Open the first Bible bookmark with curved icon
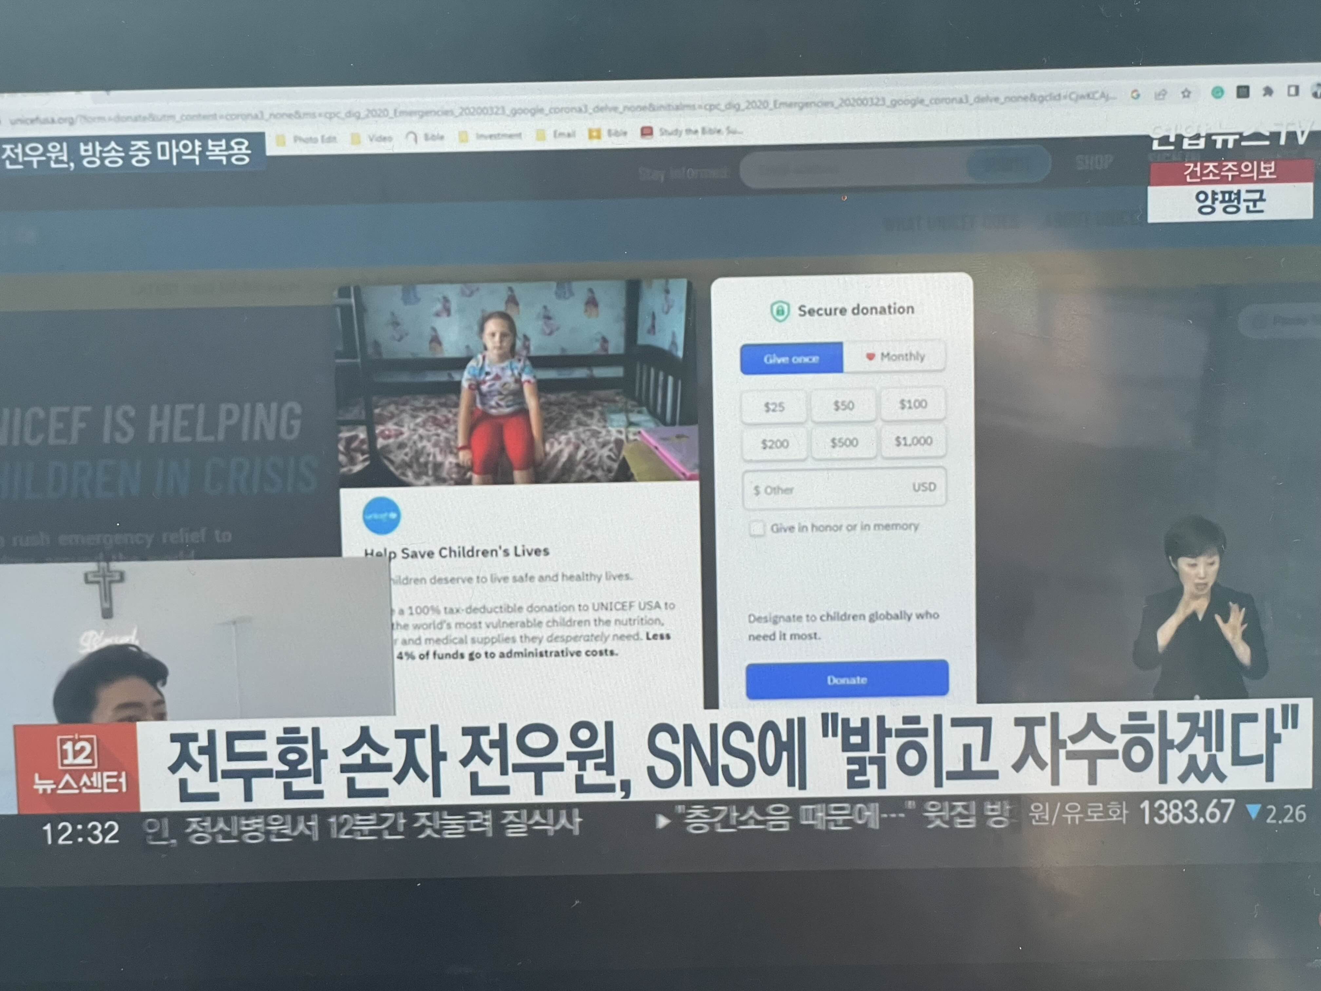 point(425,137)
